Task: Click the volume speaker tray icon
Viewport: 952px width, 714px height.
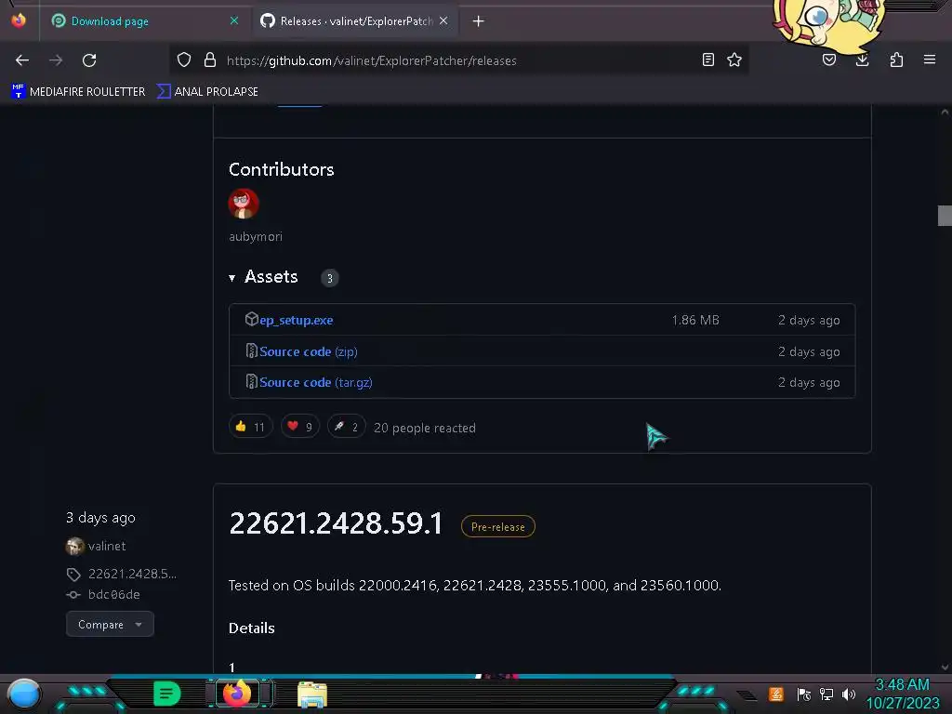Action: (849, 694)
